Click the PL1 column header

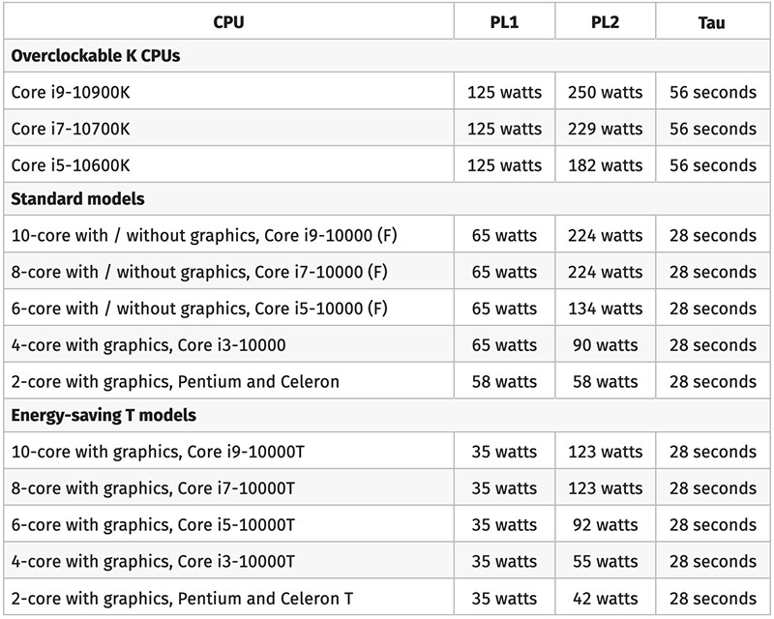click(x=504, y=20)
